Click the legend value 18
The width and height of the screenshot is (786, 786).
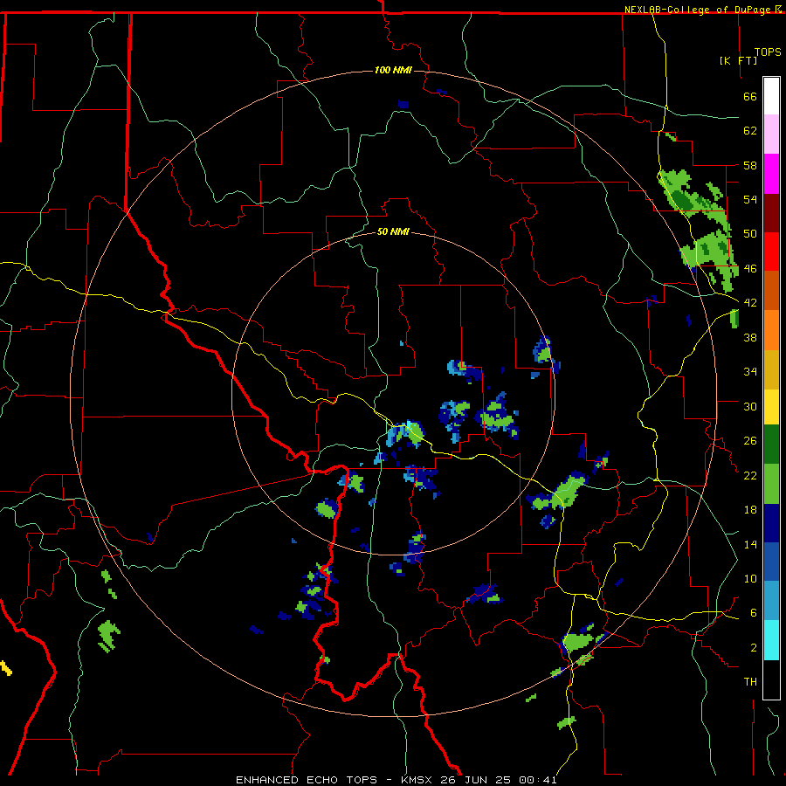(750, 510)
